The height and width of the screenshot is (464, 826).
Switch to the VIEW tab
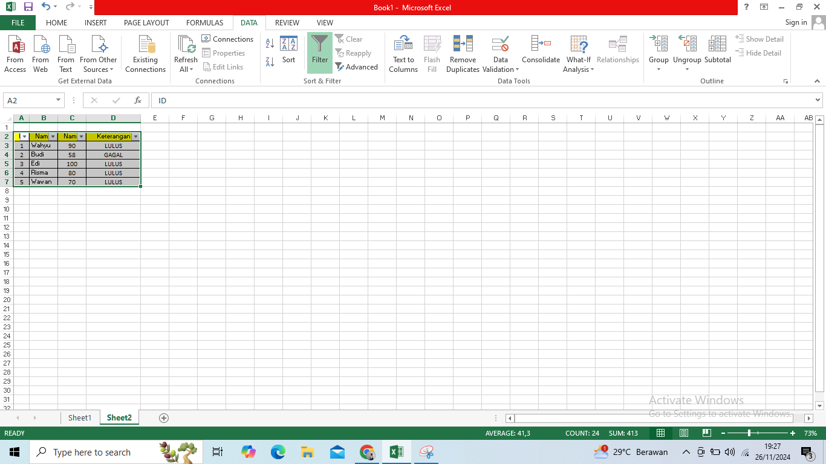325,22
